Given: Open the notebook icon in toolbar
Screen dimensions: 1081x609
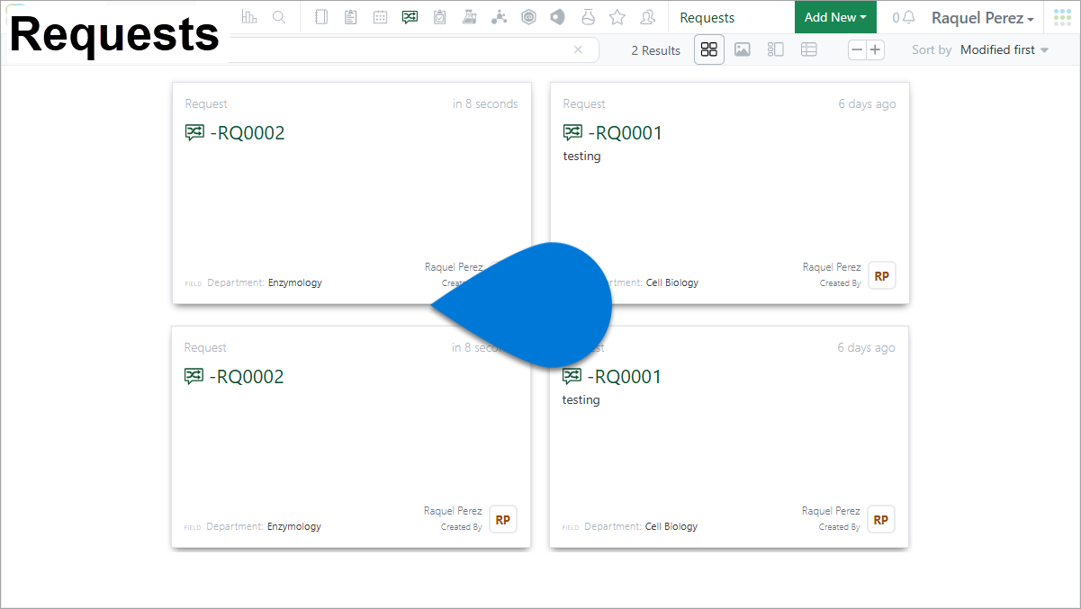Looking at the screenshot, I should pos(321,17).
